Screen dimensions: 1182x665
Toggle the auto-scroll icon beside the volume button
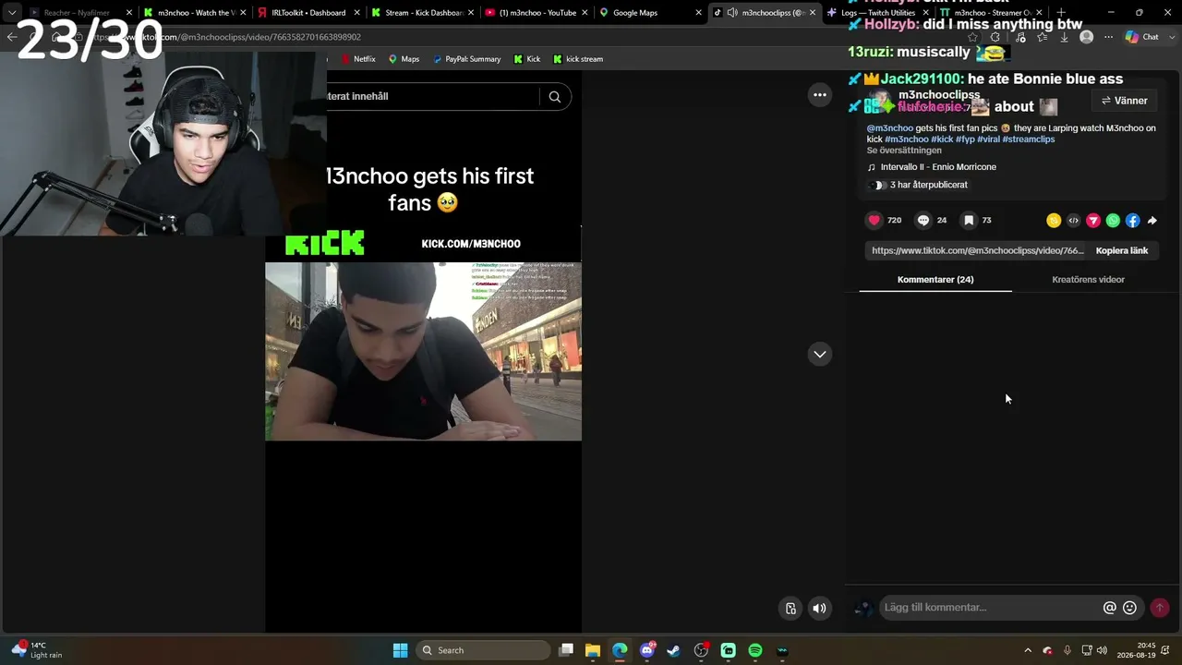790,608
